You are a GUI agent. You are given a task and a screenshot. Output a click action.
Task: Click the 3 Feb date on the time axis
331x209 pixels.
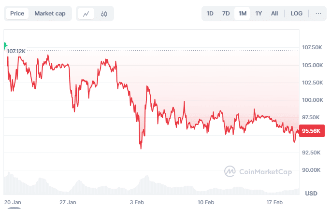click(x=139, y=202)
